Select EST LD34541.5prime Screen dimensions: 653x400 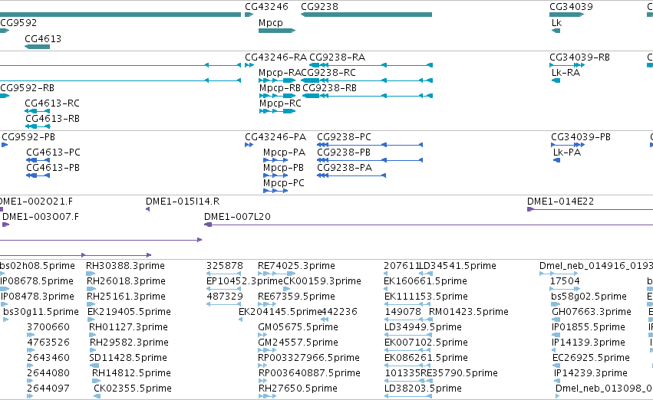457,266
